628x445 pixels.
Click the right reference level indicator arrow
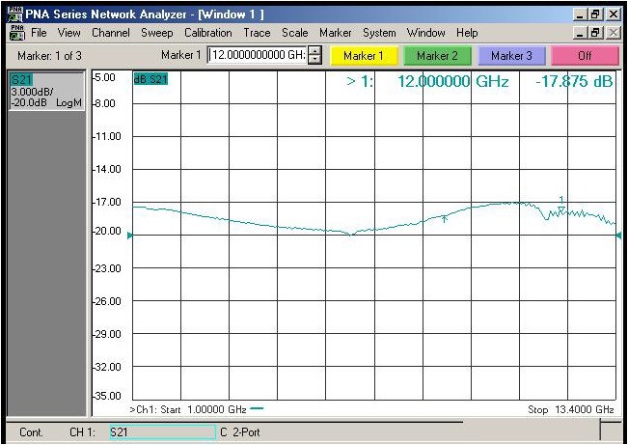coord(618,236)
